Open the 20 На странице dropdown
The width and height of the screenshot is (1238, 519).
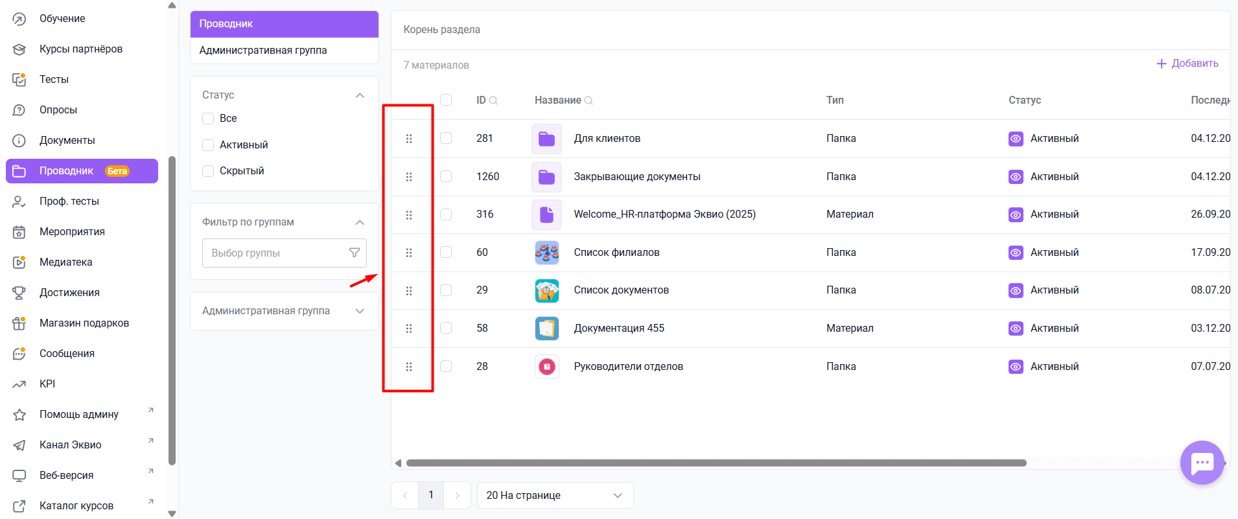[x=555, y=496]
